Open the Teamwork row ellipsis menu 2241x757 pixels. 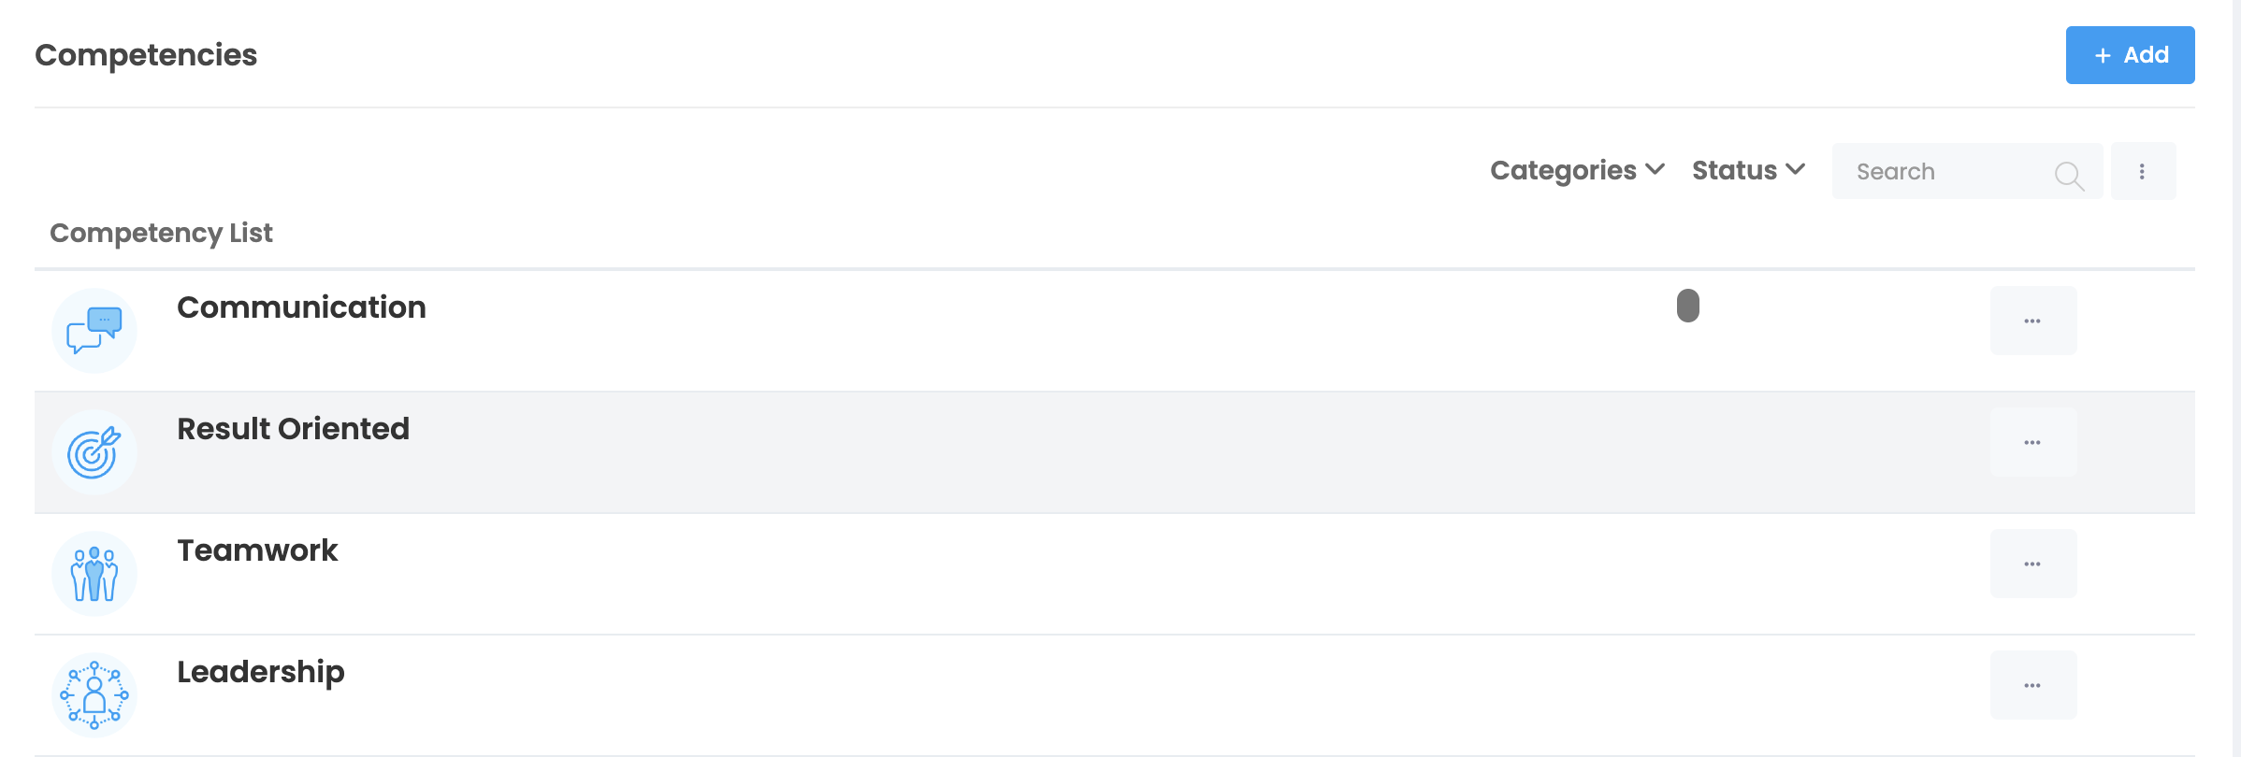coord(2032,564)
